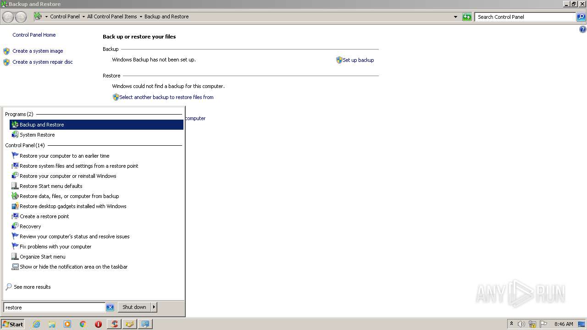Click the search magnifier in Control Panel search
The width and height of the screenshot is (587, 330).
tap(581, 17)
